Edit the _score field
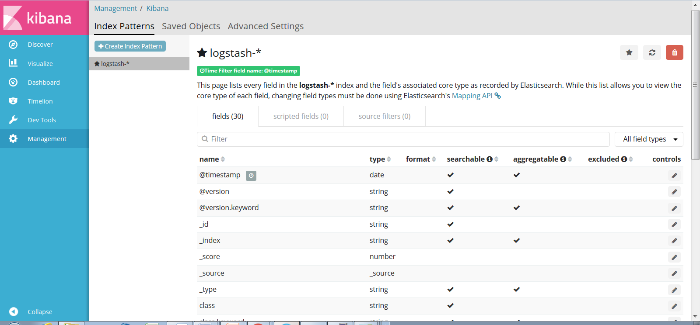 click(674, 257)
